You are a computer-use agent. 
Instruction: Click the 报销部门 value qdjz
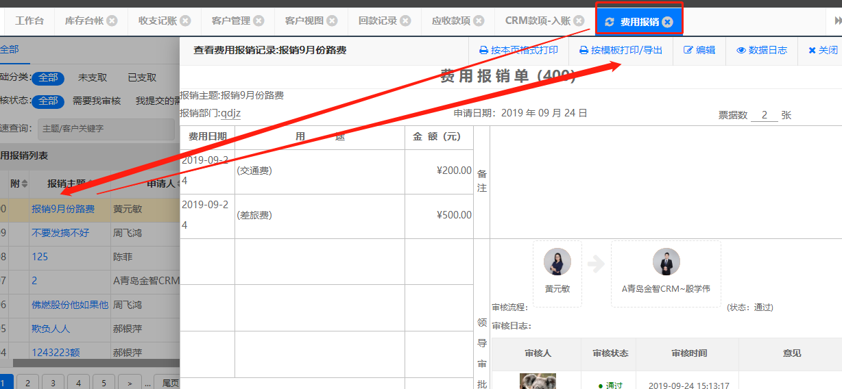click(x=230, y=113)
